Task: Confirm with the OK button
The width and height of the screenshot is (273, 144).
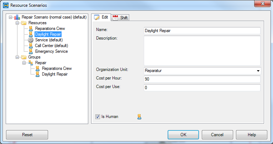Action: tap(183, 135)
